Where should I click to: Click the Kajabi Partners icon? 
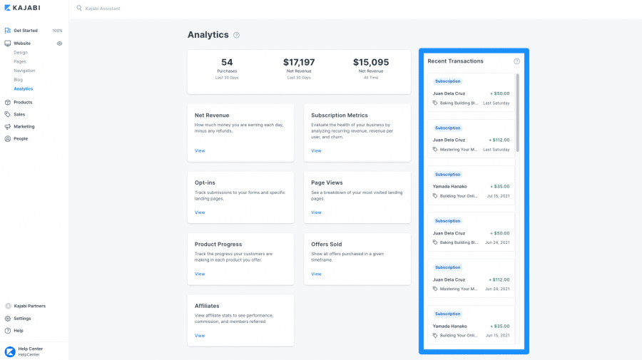(8, 306)
